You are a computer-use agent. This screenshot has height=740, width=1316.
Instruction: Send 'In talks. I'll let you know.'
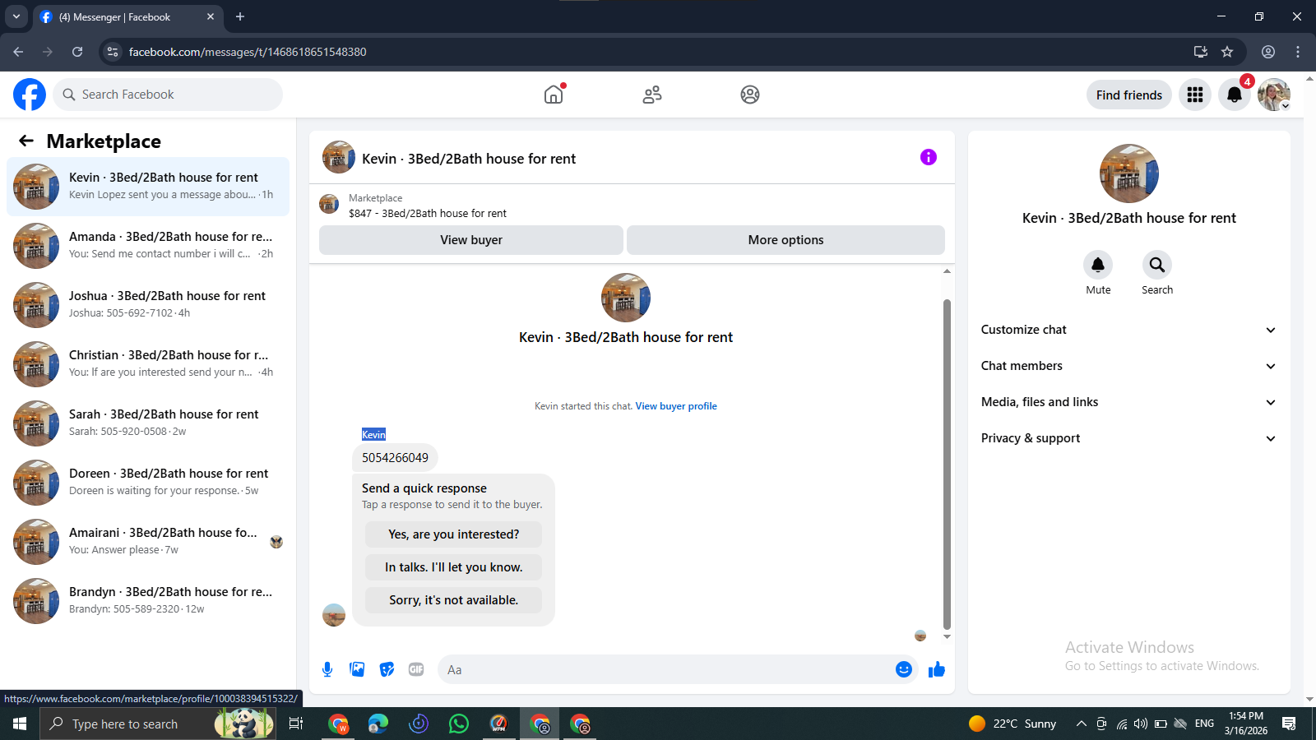coord(453,567)
